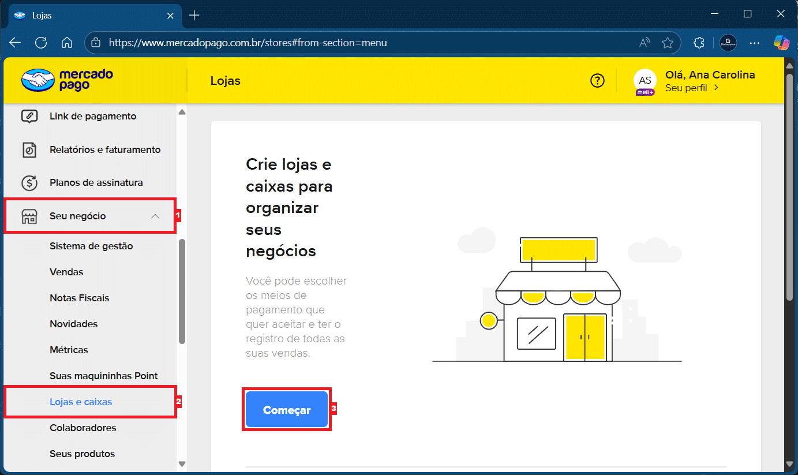Click the URL address bar
This screenshot has height=475, width=798.
pyautogui.click(x=369, y=43)
